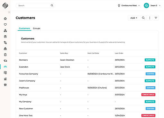Click the CUSTOM badge on Favourites Company row
This screenshot has height=118, width=164.
[151, 74]
